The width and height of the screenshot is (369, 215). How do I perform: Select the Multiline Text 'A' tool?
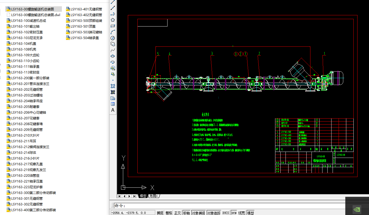pyautogui.click(x=113, y=110)
